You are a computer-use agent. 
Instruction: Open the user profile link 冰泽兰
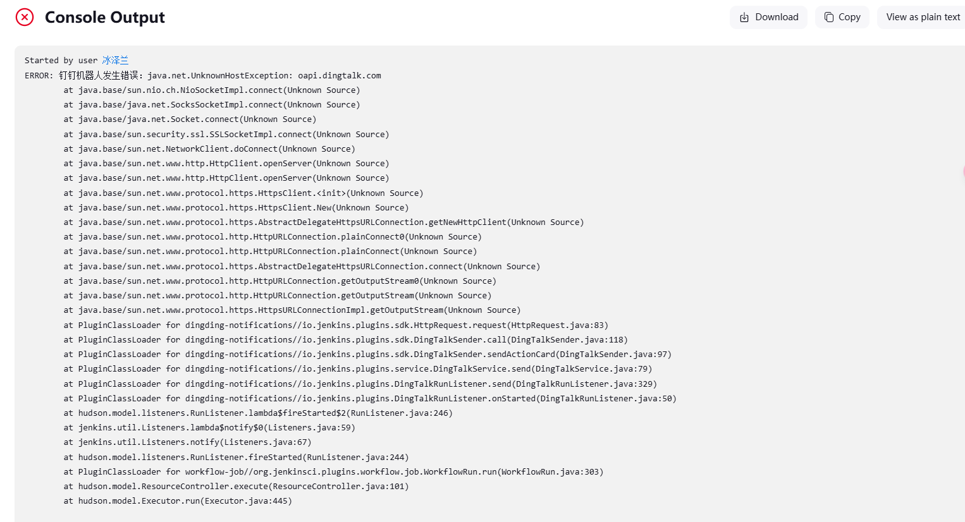(x=115, y=60)
